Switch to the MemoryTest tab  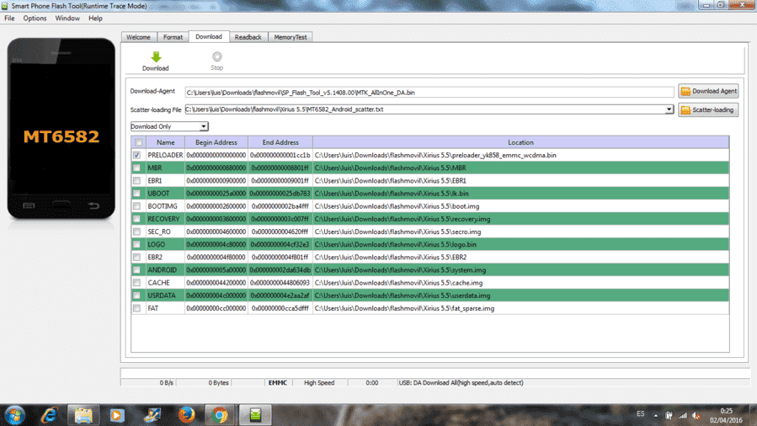(291, 37)
